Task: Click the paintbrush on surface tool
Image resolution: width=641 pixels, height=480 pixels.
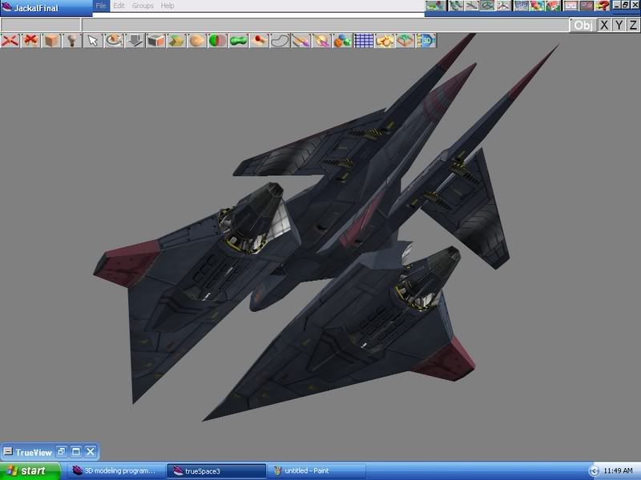Action: click(x=301, y=41)
